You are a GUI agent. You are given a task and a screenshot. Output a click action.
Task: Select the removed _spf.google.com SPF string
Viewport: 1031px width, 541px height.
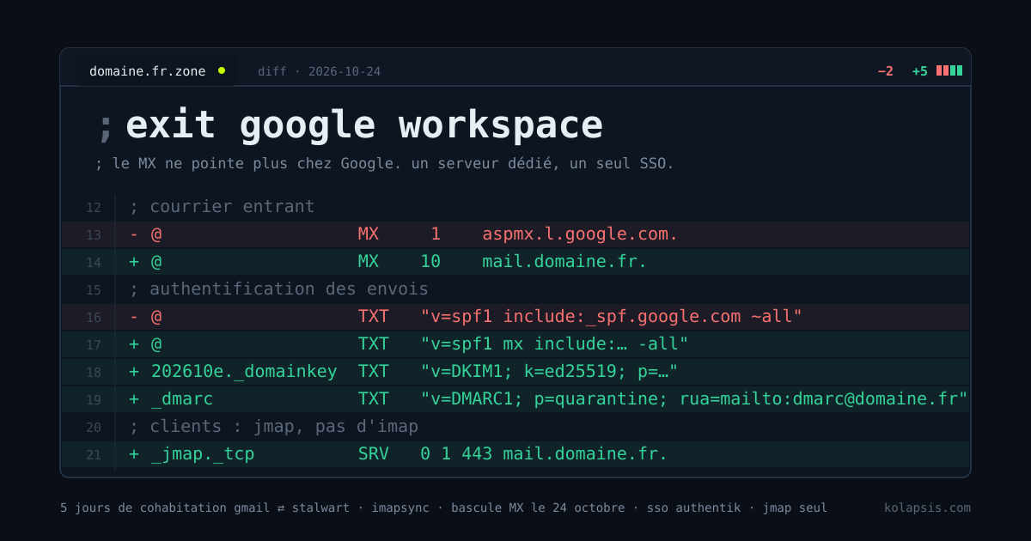pos(611,317)
